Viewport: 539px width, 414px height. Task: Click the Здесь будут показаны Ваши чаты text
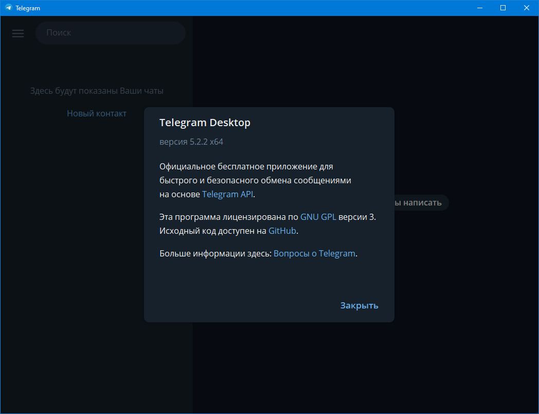pos(97,91)
